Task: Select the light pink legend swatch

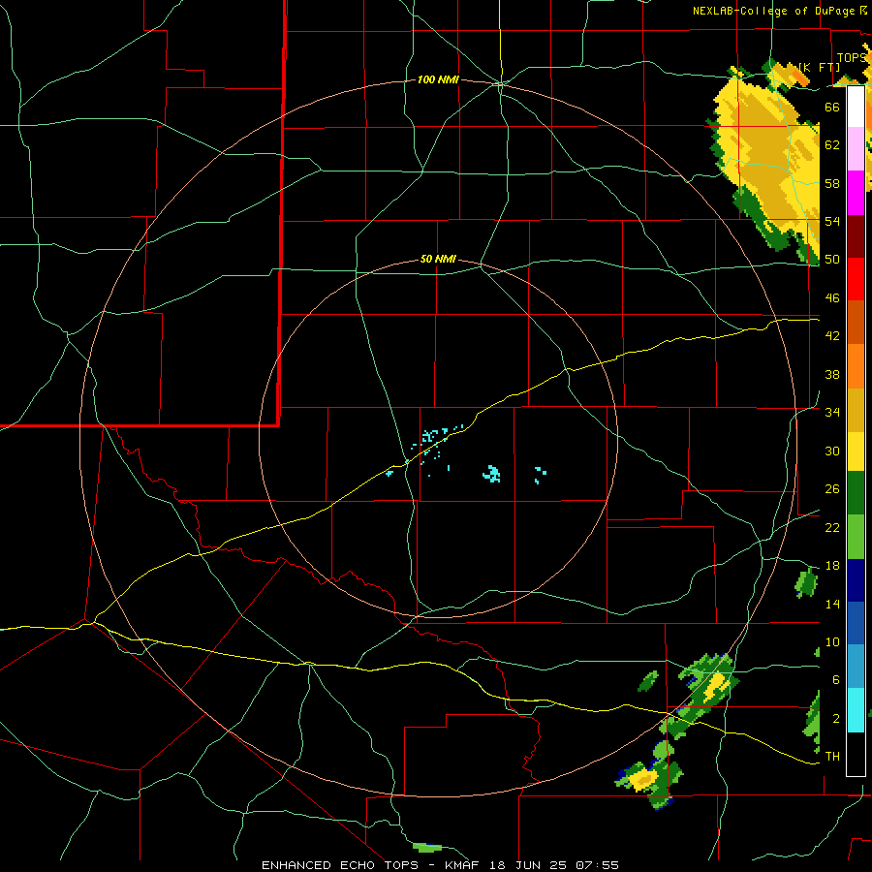Action: 856,148
